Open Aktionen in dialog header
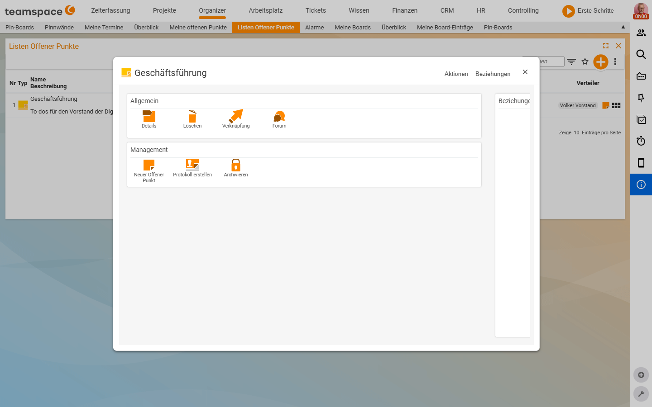This screenshot has width=652, height=407. click(456, 74)
